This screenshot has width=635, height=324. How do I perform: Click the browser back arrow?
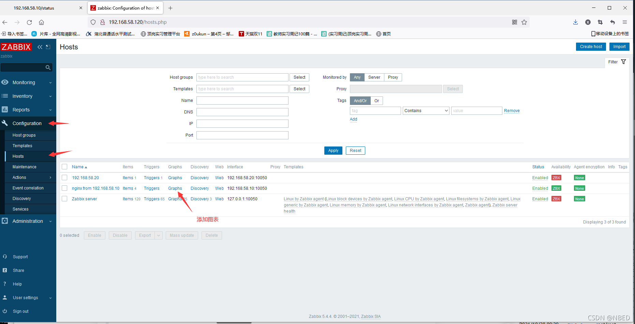[5, 22]
